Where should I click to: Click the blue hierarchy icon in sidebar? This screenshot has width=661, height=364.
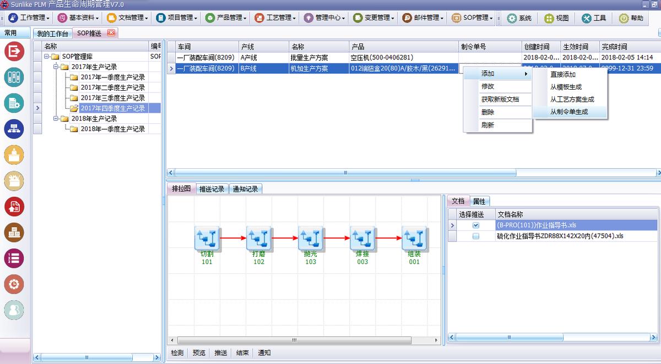click(14, 129)
